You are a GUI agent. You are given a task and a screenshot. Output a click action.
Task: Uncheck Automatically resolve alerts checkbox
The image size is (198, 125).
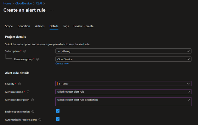tap(58, 119)
